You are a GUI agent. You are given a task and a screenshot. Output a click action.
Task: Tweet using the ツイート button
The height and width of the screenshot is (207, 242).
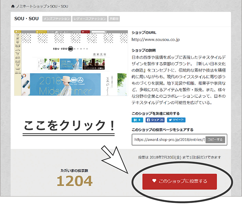[x=176, y=120]
